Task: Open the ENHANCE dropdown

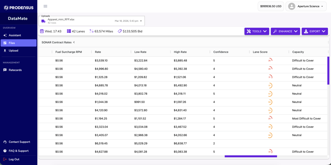Action: point(285,31)
